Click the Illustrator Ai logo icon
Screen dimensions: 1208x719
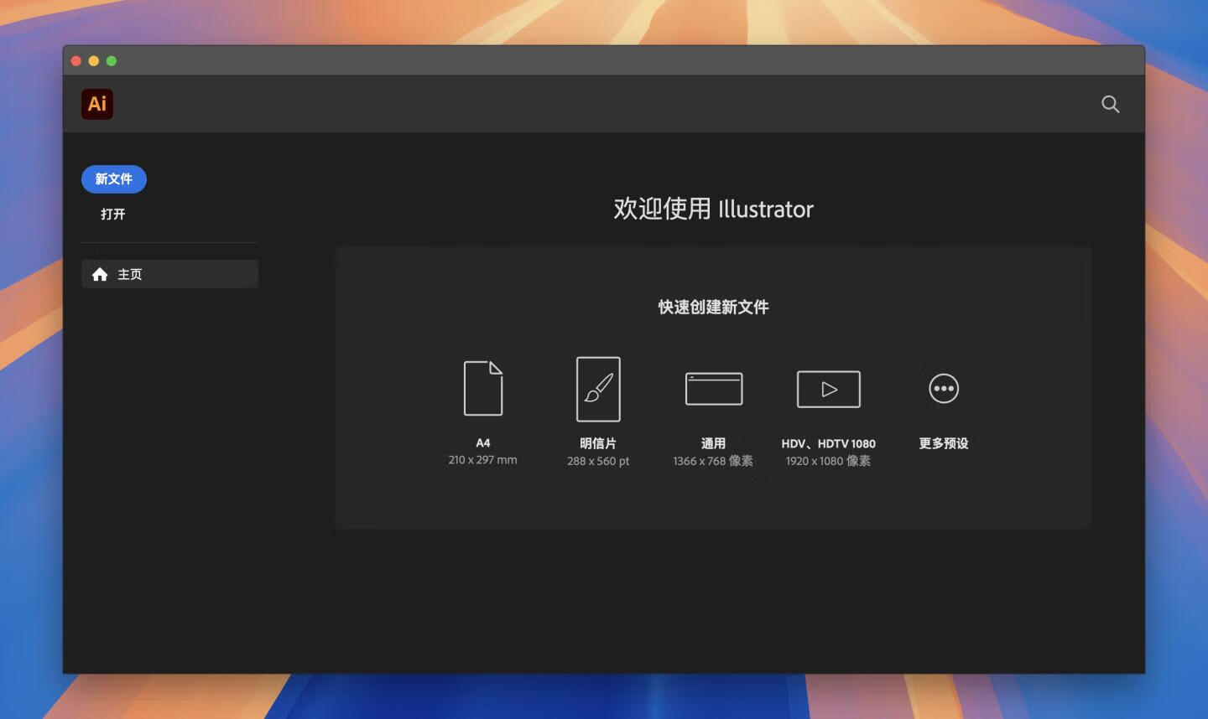[97, 104]
